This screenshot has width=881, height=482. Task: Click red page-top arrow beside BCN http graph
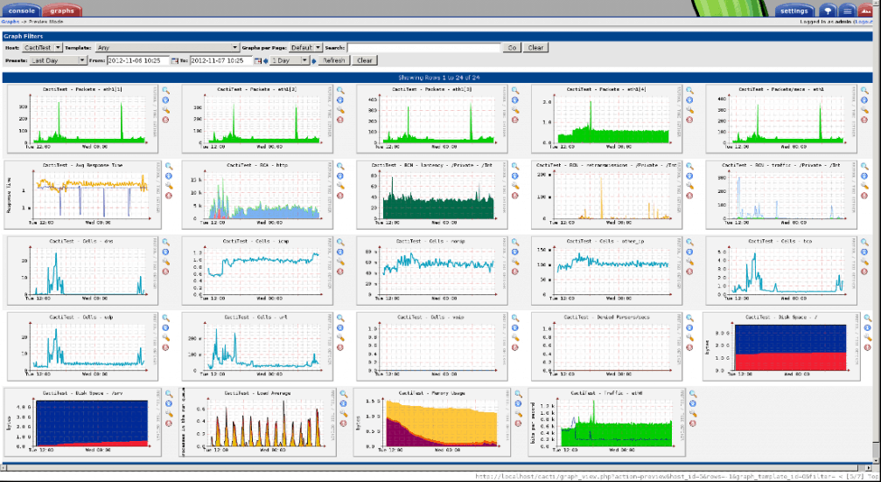click(x=340, y=196)
